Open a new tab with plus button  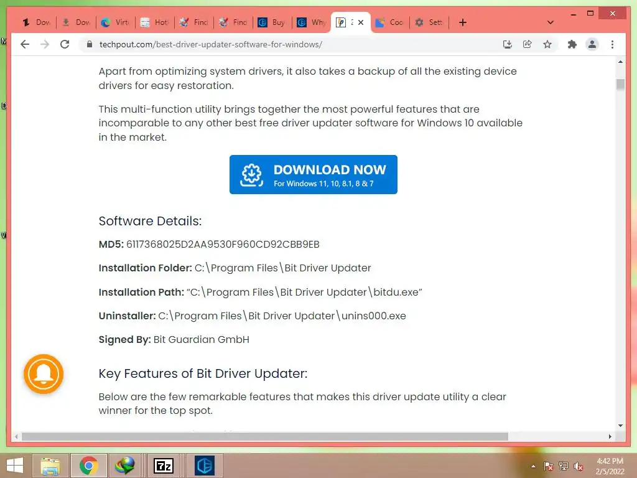click(463, 22)
